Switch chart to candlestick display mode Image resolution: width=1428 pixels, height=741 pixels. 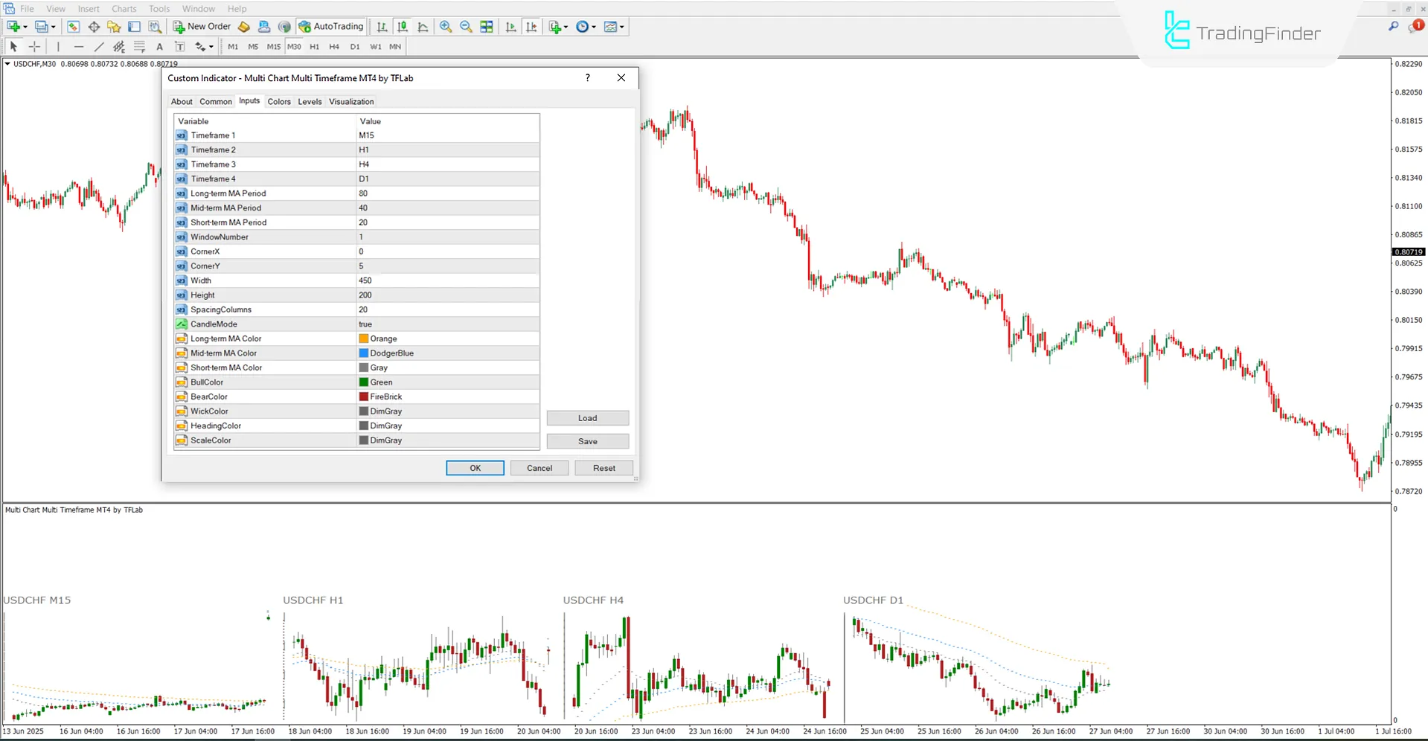point(402,27)
